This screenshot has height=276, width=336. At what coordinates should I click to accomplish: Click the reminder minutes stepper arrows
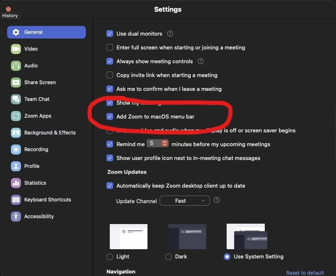(x=165, y=143)
